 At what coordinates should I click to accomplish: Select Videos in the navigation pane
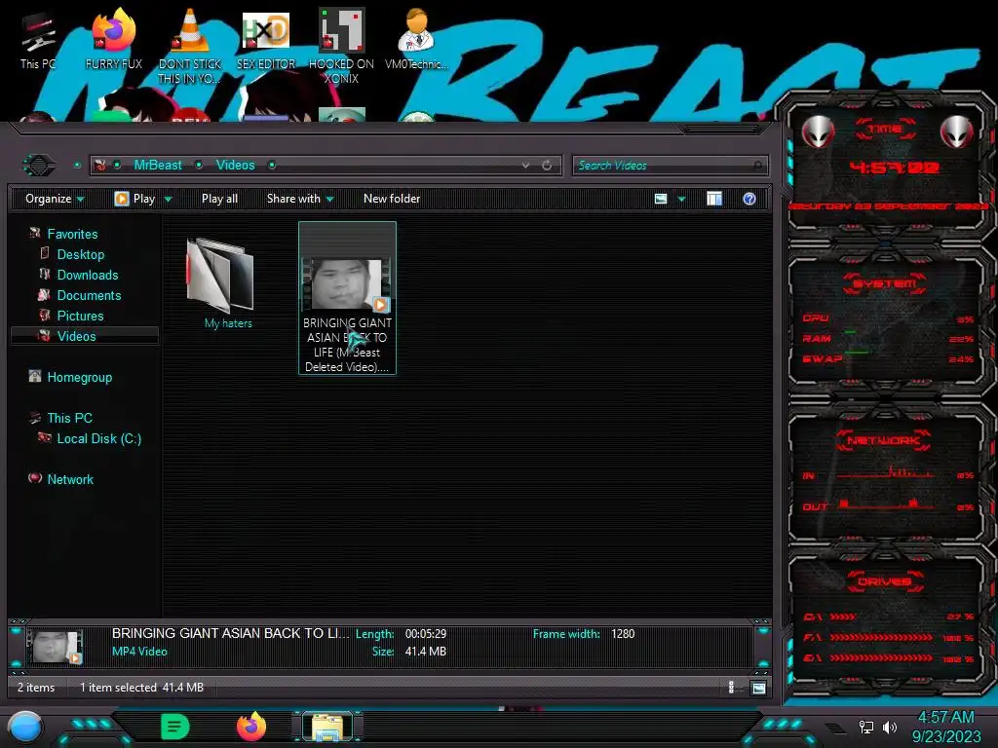pos(85,336)
